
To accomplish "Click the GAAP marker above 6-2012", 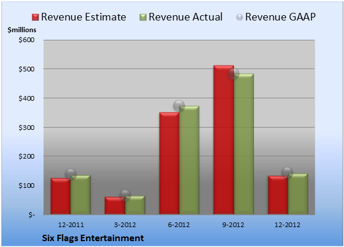I will click(179, 106).
